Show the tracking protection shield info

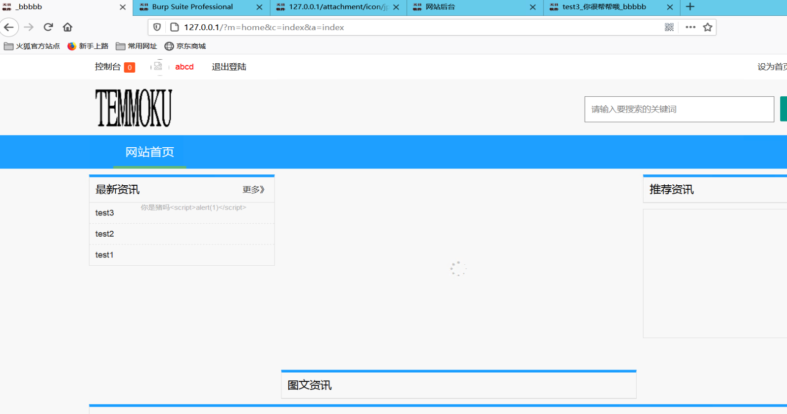[x=157, y=27]
